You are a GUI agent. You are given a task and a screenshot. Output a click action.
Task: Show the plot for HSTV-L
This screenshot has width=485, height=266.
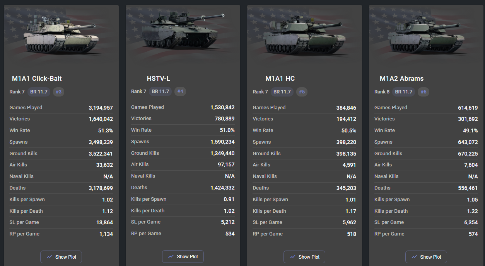[183, 256]
